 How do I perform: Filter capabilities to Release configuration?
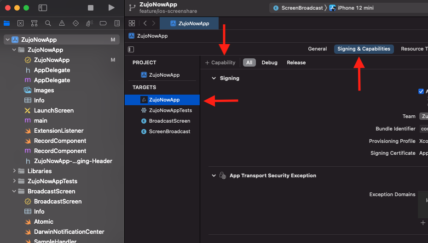coord(296,62)
